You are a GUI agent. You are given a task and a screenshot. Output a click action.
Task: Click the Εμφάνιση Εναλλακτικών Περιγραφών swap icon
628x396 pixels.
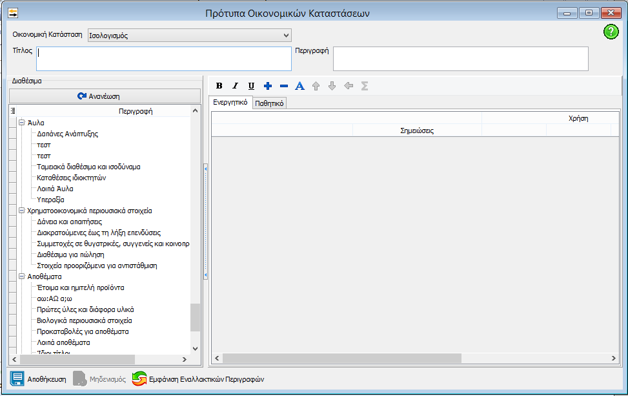click(139, 379)
